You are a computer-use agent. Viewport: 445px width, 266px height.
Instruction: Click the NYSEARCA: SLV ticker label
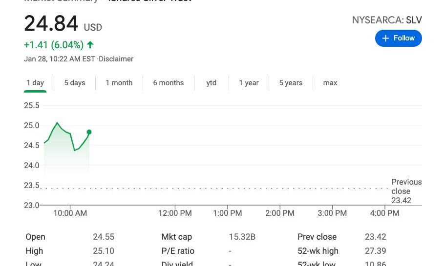tap(387, 20)
